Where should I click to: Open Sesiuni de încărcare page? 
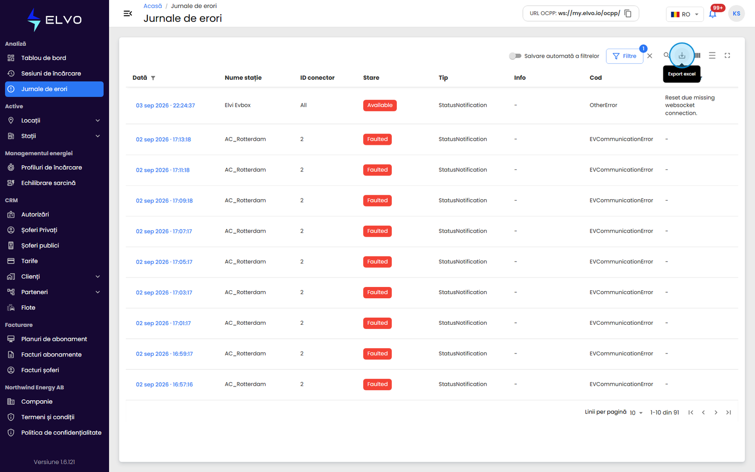coord(54,74)
